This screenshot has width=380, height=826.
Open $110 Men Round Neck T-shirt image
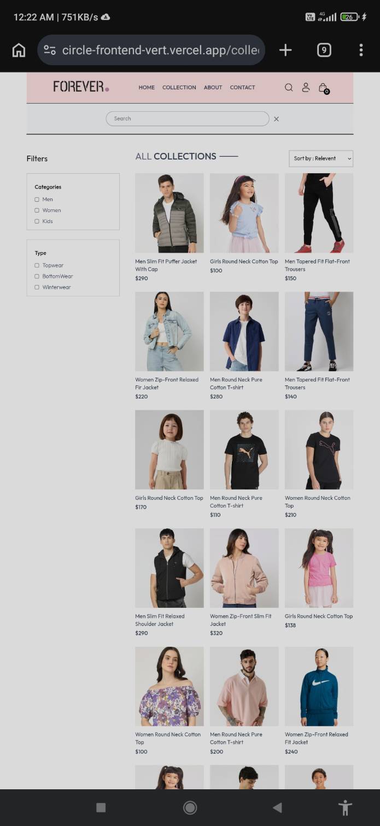244,450
